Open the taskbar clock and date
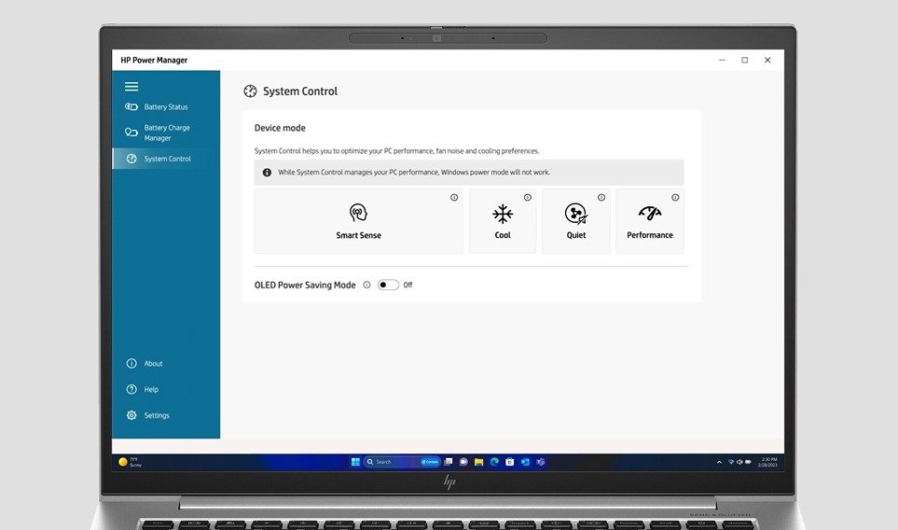Viewport: 898px width, 530px height. coord(768,462)
